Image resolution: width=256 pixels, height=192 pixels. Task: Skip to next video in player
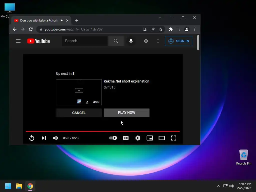coord(43,138)
